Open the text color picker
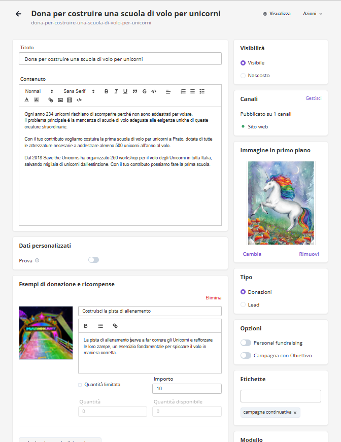 tap(27, 100)
